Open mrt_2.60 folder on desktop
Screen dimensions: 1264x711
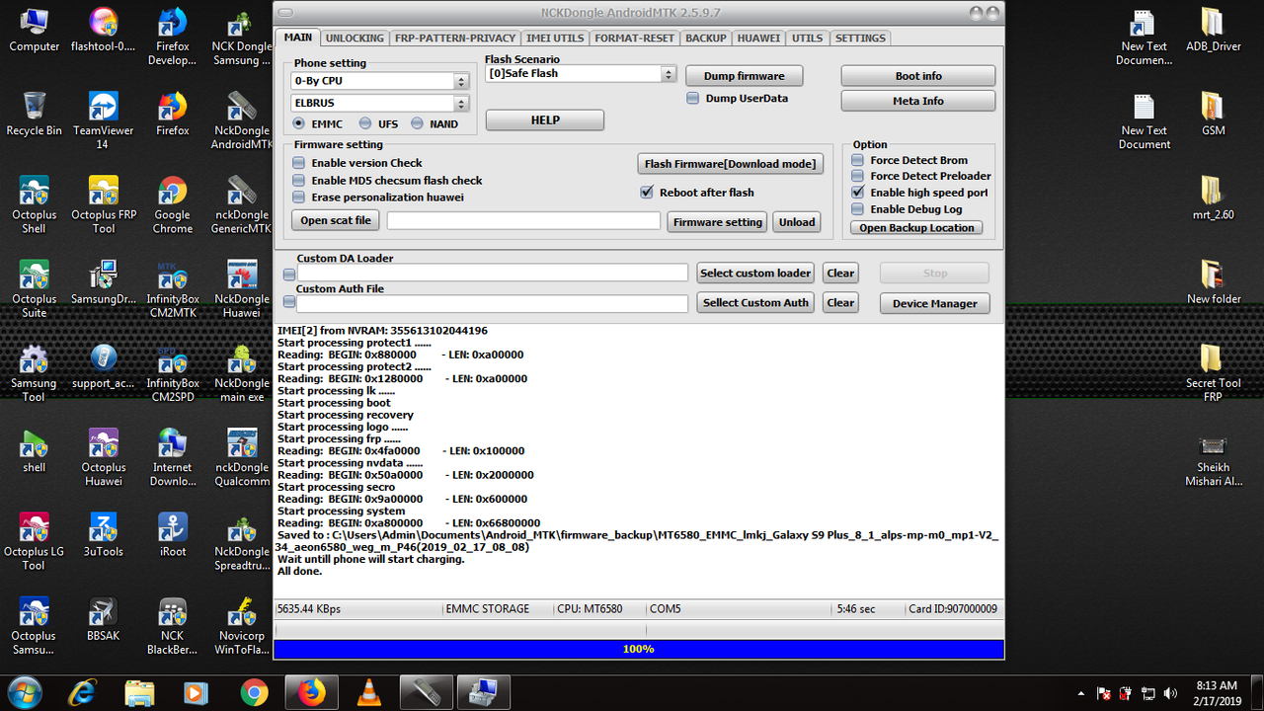pos(1214,198)
